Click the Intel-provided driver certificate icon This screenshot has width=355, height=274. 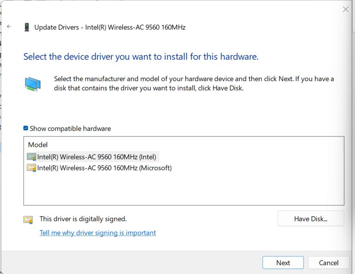[31, 157]
